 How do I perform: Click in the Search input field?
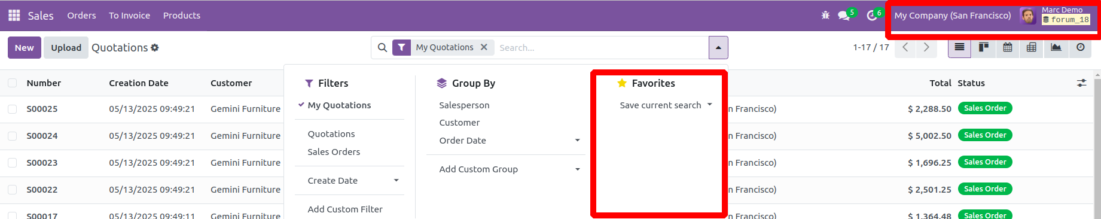(601, 47)
